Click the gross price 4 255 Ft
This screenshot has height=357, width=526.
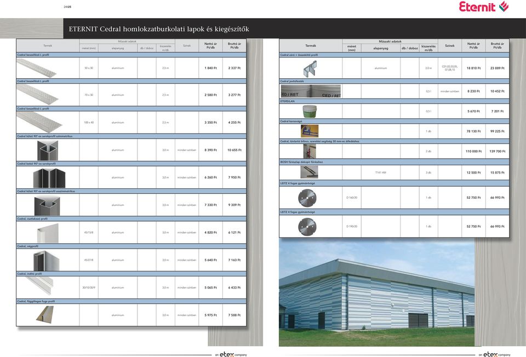tap(235, 122)
